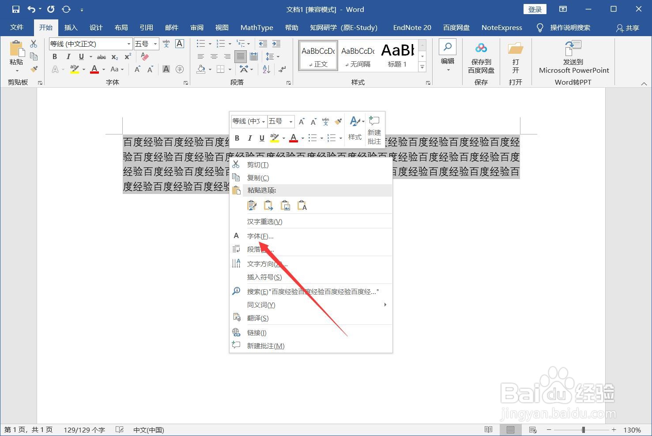
Task: Open the Insert ribbon tab
Action: tap(71, 27)
